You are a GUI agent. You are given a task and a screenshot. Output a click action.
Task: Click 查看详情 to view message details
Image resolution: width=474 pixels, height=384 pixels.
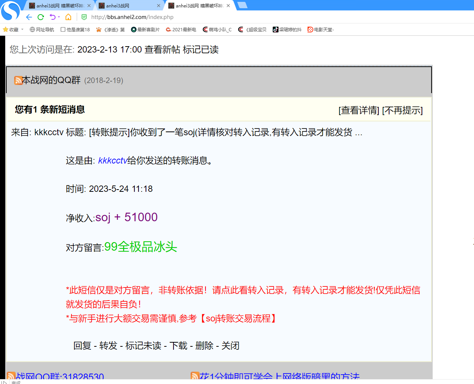359,111
